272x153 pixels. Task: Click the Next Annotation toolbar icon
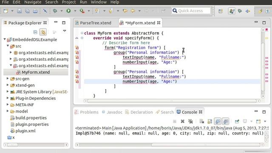pos(97,11)
